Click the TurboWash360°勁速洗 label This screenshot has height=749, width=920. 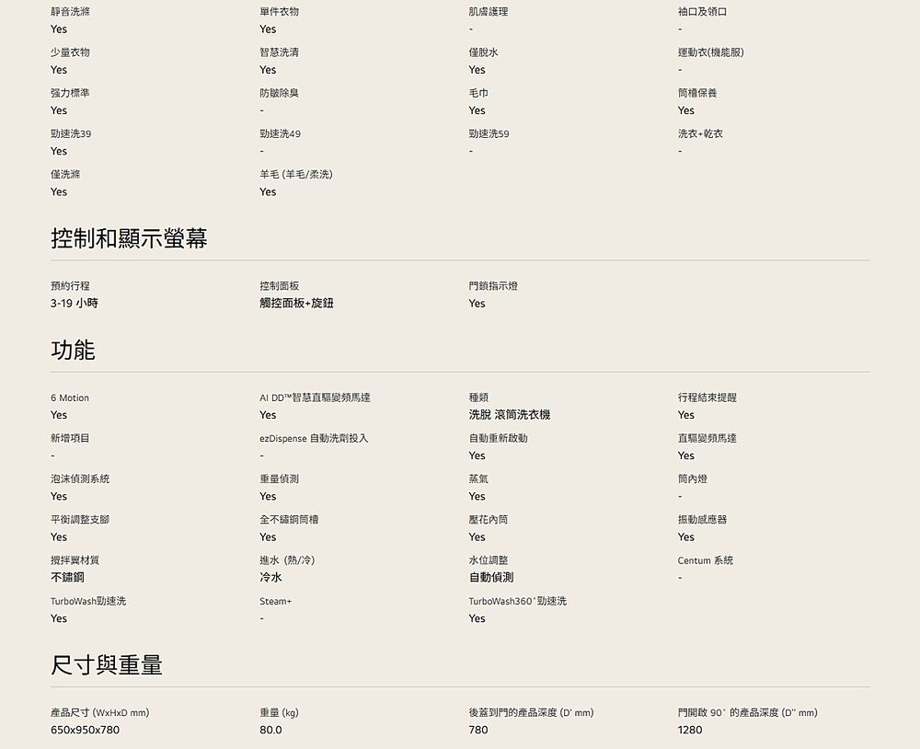tap(517, 602)
